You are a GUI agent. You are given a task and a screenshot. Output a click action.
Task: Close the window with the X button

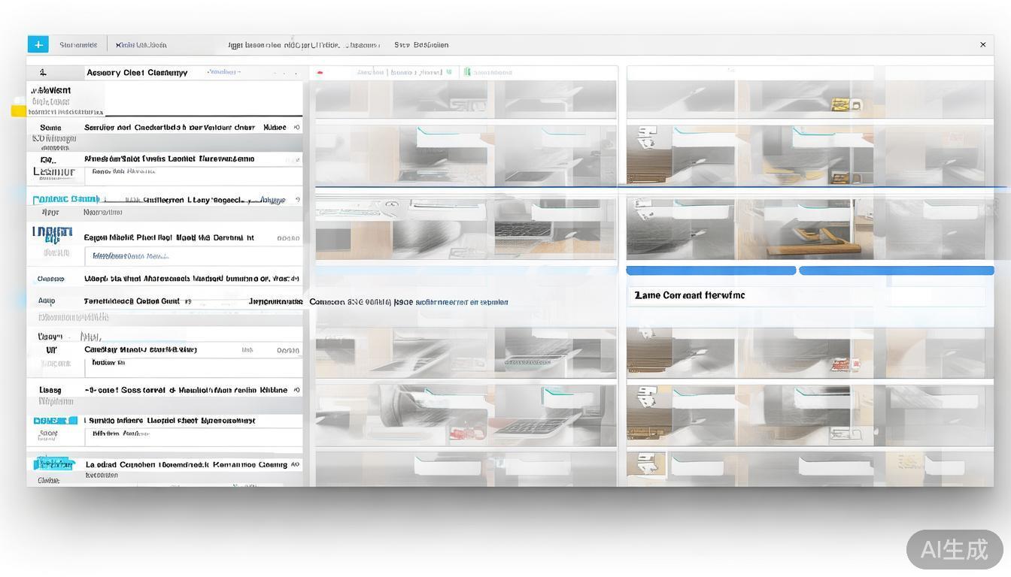(982, 45)
